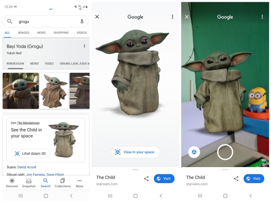The width and height of the screenshot is (271, 203).
Task: Tap the Lihat dalam 3D button
Action: tap(30, 154)
